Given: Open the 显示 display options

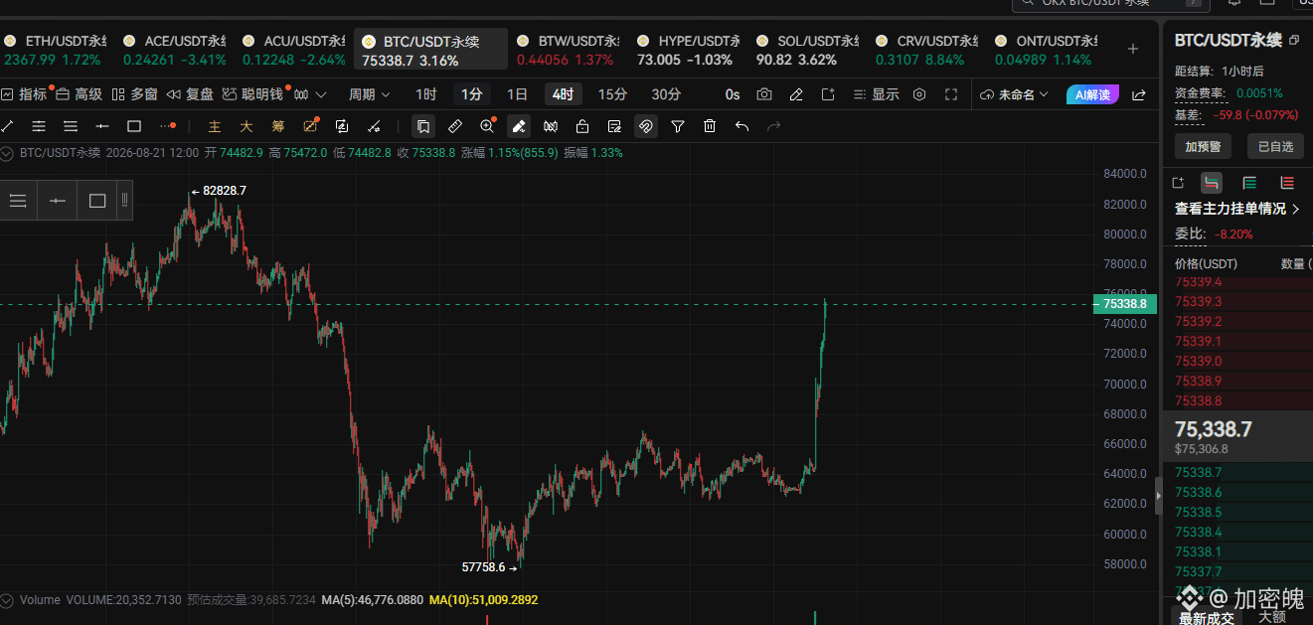Looking at the screenshot, I should pos(876,94).
